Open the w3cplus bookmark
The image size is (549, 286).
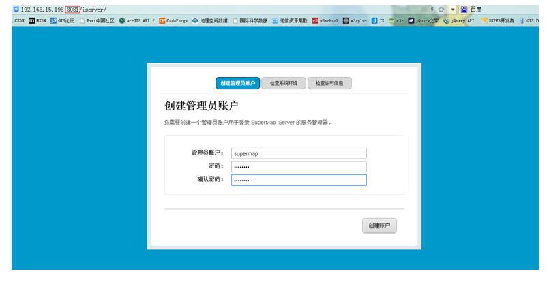click(x=355, y=20)
